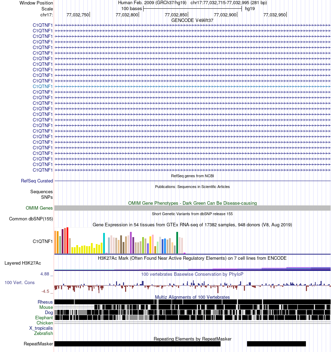331x352 pixels.
Task: Click the RefSeq Curated track label
Action: 37,181
